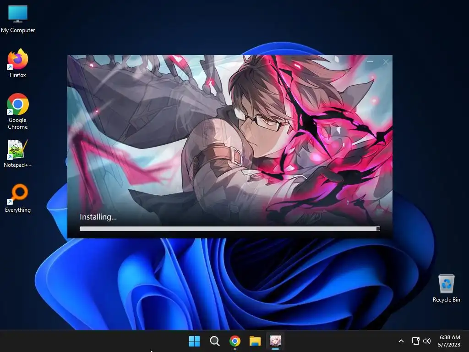
Task: Select the Recycle Bin icon
Action: pyautogui.click(x=446, y=288)
